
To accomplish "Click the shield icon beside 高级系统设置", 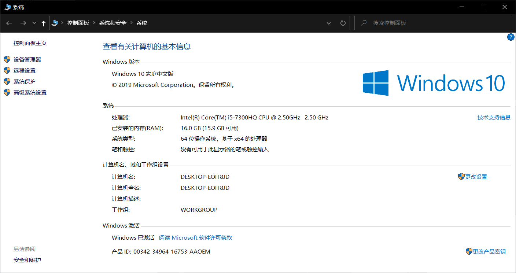I will [x=7, y=92].
